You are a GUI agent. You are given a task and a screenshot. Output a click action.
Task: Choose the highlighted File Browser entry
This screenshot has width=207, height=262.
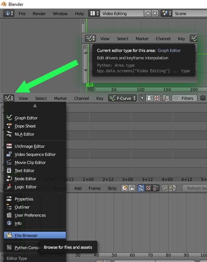click(35, 235)
